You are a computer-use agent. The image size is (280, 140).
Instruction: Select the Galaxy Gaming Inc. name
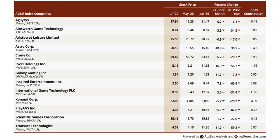(x=31, y=73)
